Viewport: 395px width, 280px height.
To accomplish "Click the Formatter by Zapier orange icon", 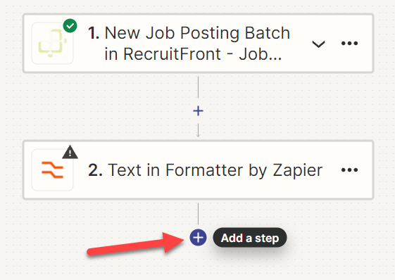I will [52, 170].
